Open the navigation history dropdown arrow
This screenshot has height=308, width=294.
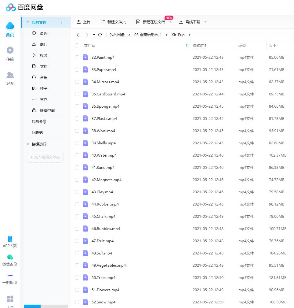pyautogui.click(x=94, y=35)
